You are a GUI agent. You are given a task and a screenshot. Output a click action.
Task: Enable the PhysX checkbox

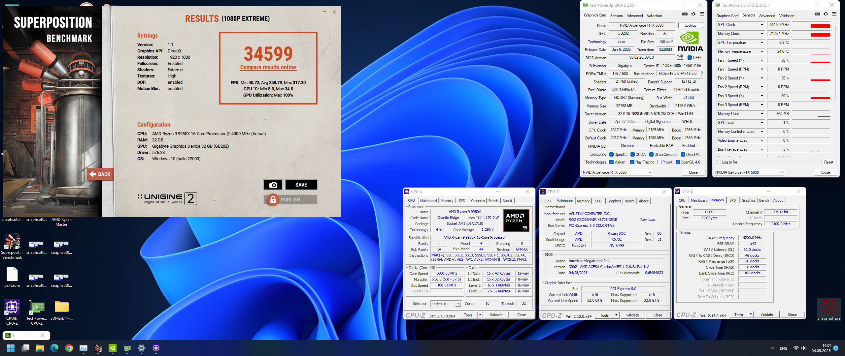pos(659,162)
